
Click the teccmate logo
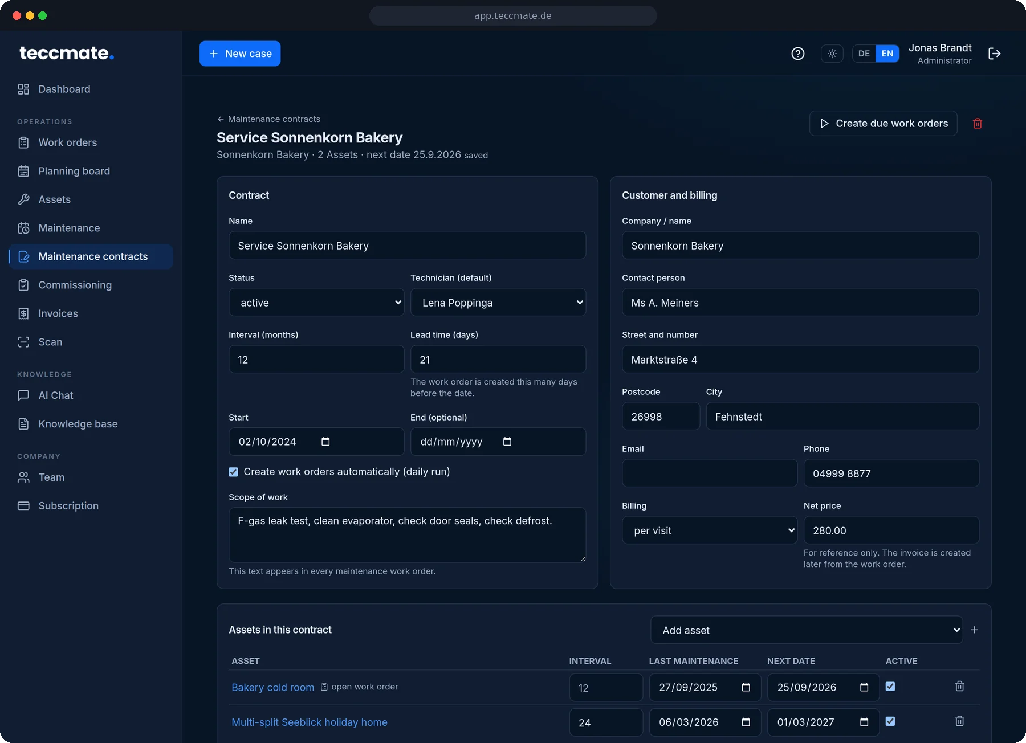[x=67, y=53]
